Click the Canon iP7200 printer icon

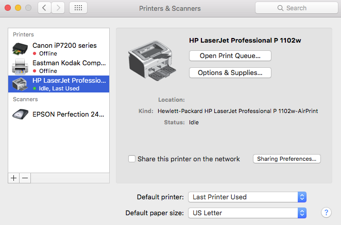point(20,49)
